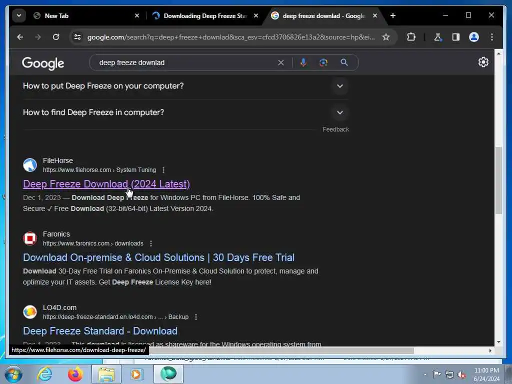The image size is (512, 384).
Task: Click the browser forward arrow
Action: point(38,37)
